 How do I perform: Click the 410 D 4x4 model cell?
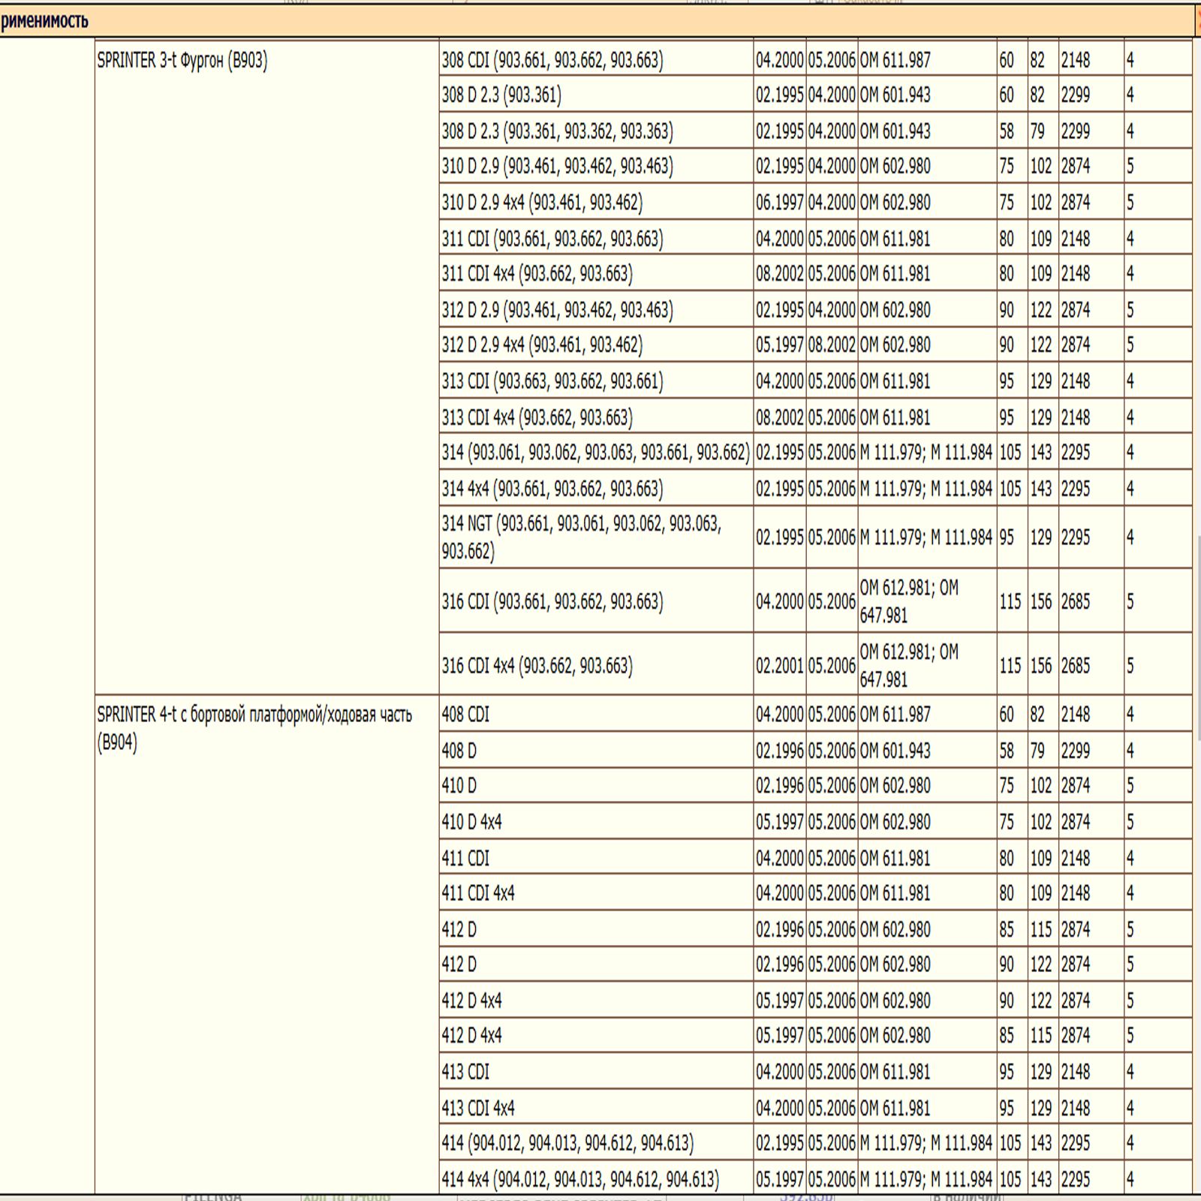(471, 822)
